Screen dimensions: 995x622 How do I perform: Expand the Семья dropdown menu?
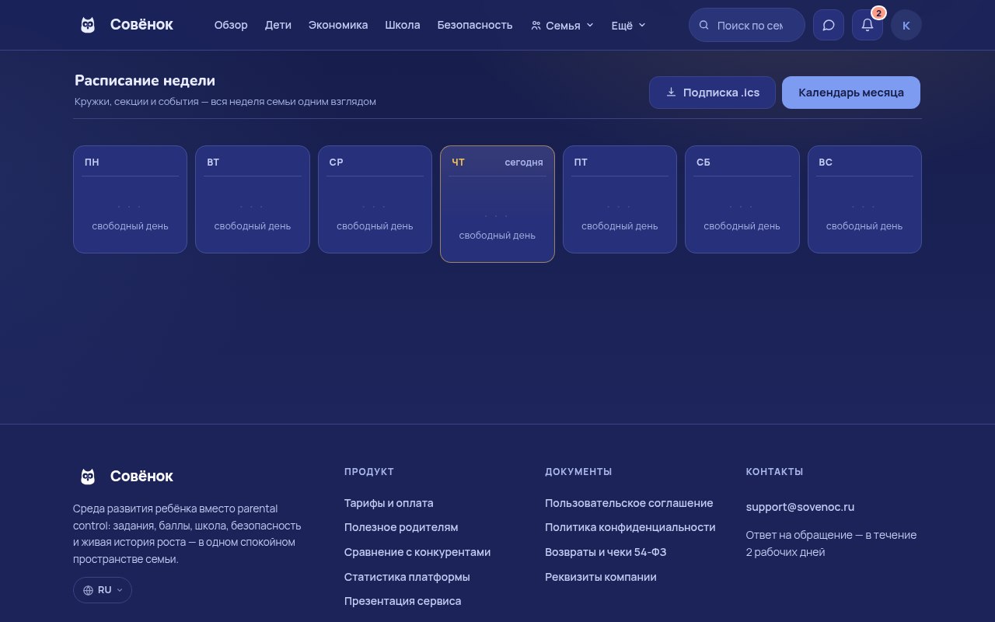562,25
